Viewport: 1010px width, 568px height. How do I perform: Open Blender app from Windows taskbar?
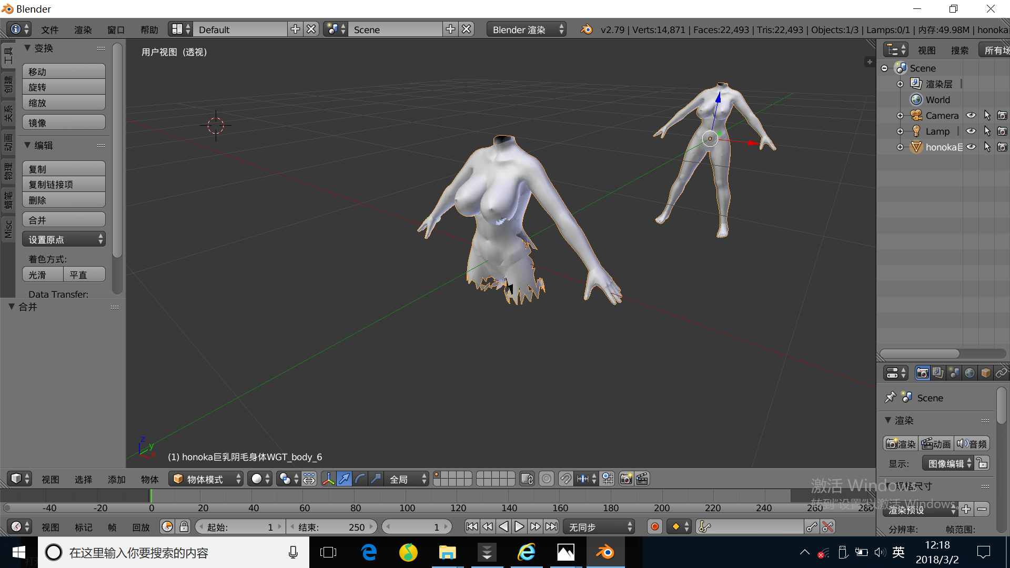tap(605, 552)
